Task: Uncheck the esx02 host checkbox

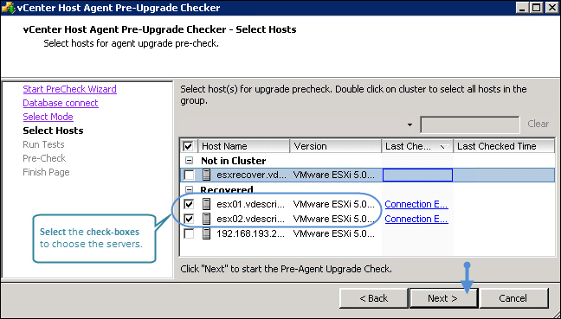Action: tap(189, 219)
